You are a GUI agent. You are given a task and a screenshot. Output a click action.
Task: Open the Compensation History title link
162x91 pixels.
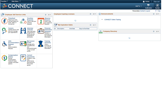pyautogui.click(x=13, y=56)
